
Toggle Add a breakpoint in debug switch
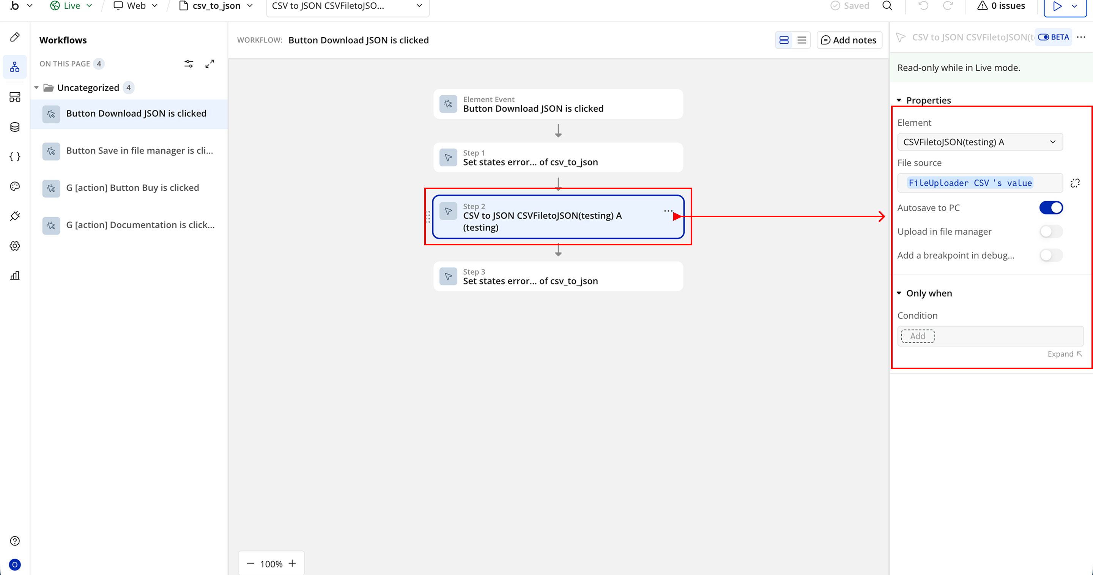[1050, 255]
